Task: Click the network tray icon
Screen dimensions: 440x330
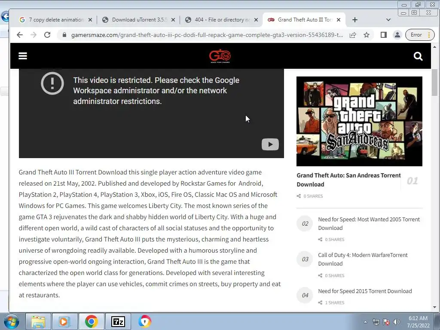Action: pyautogui.click(x=376, y=322)
